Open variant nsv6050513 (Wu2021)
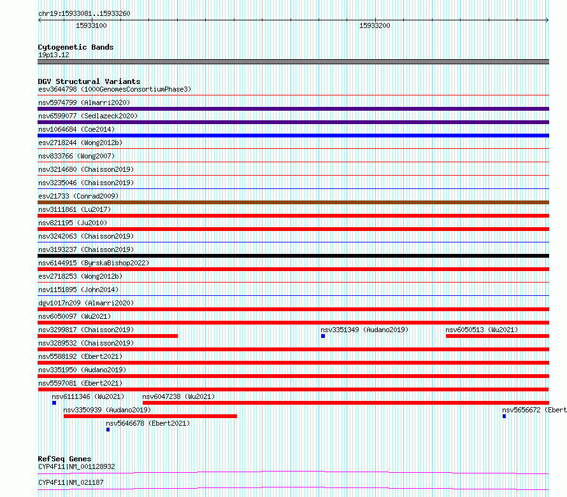The width and height of the screenshot is (567, 497). (x=482, y=330)
